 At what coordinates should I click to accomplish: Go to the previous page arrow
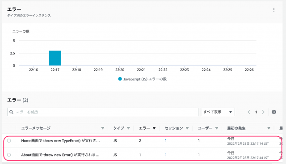(249, 112)
